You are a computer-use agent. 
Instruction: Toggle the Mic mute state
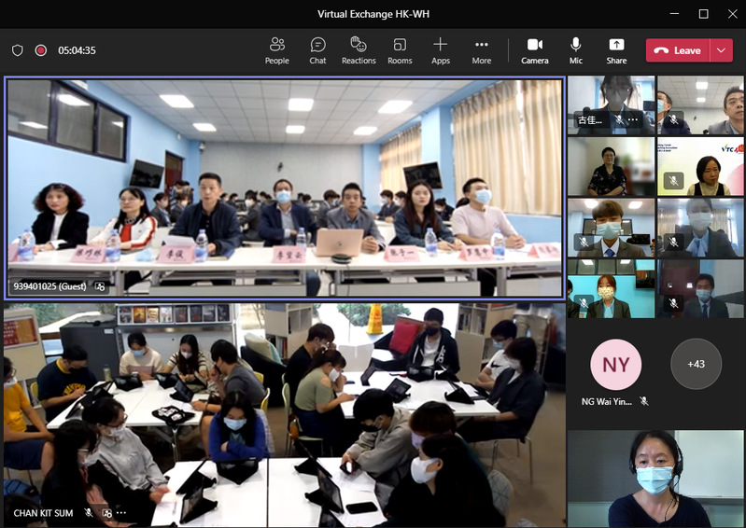tap(576, 50)
